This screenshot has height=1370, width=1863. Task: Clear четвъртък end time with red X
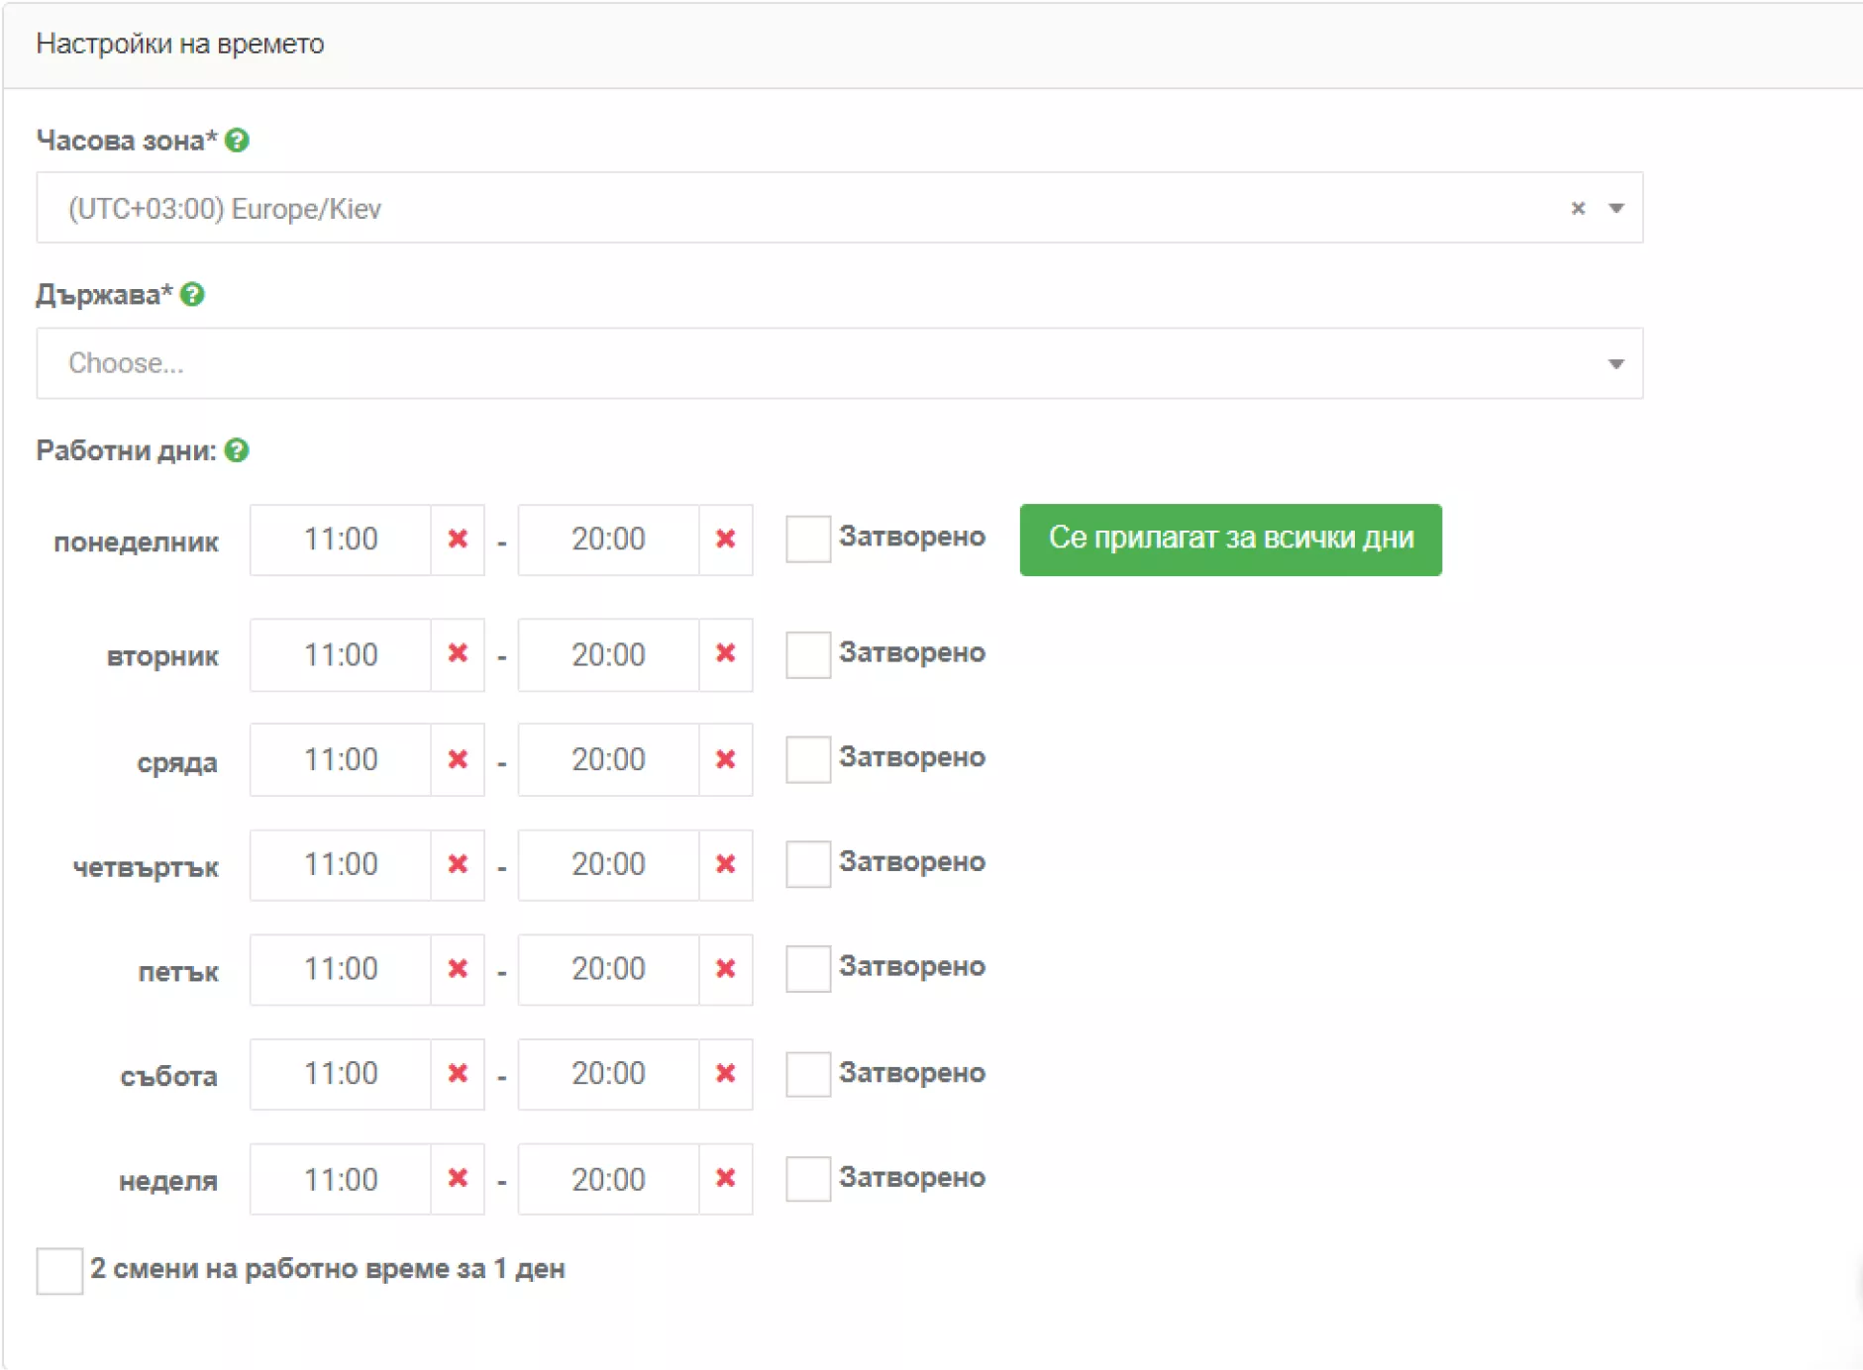coord(726,864)
